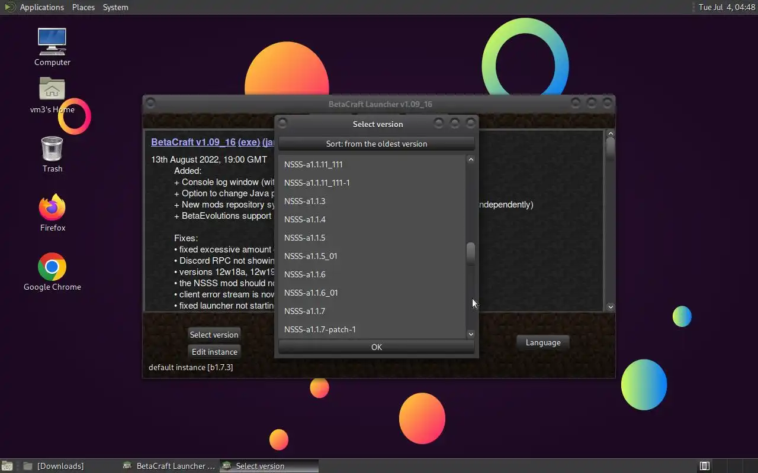758x473 pixels.
Task: Click the launcher changelog scrollbar thumb
Action: pos(611,150)
